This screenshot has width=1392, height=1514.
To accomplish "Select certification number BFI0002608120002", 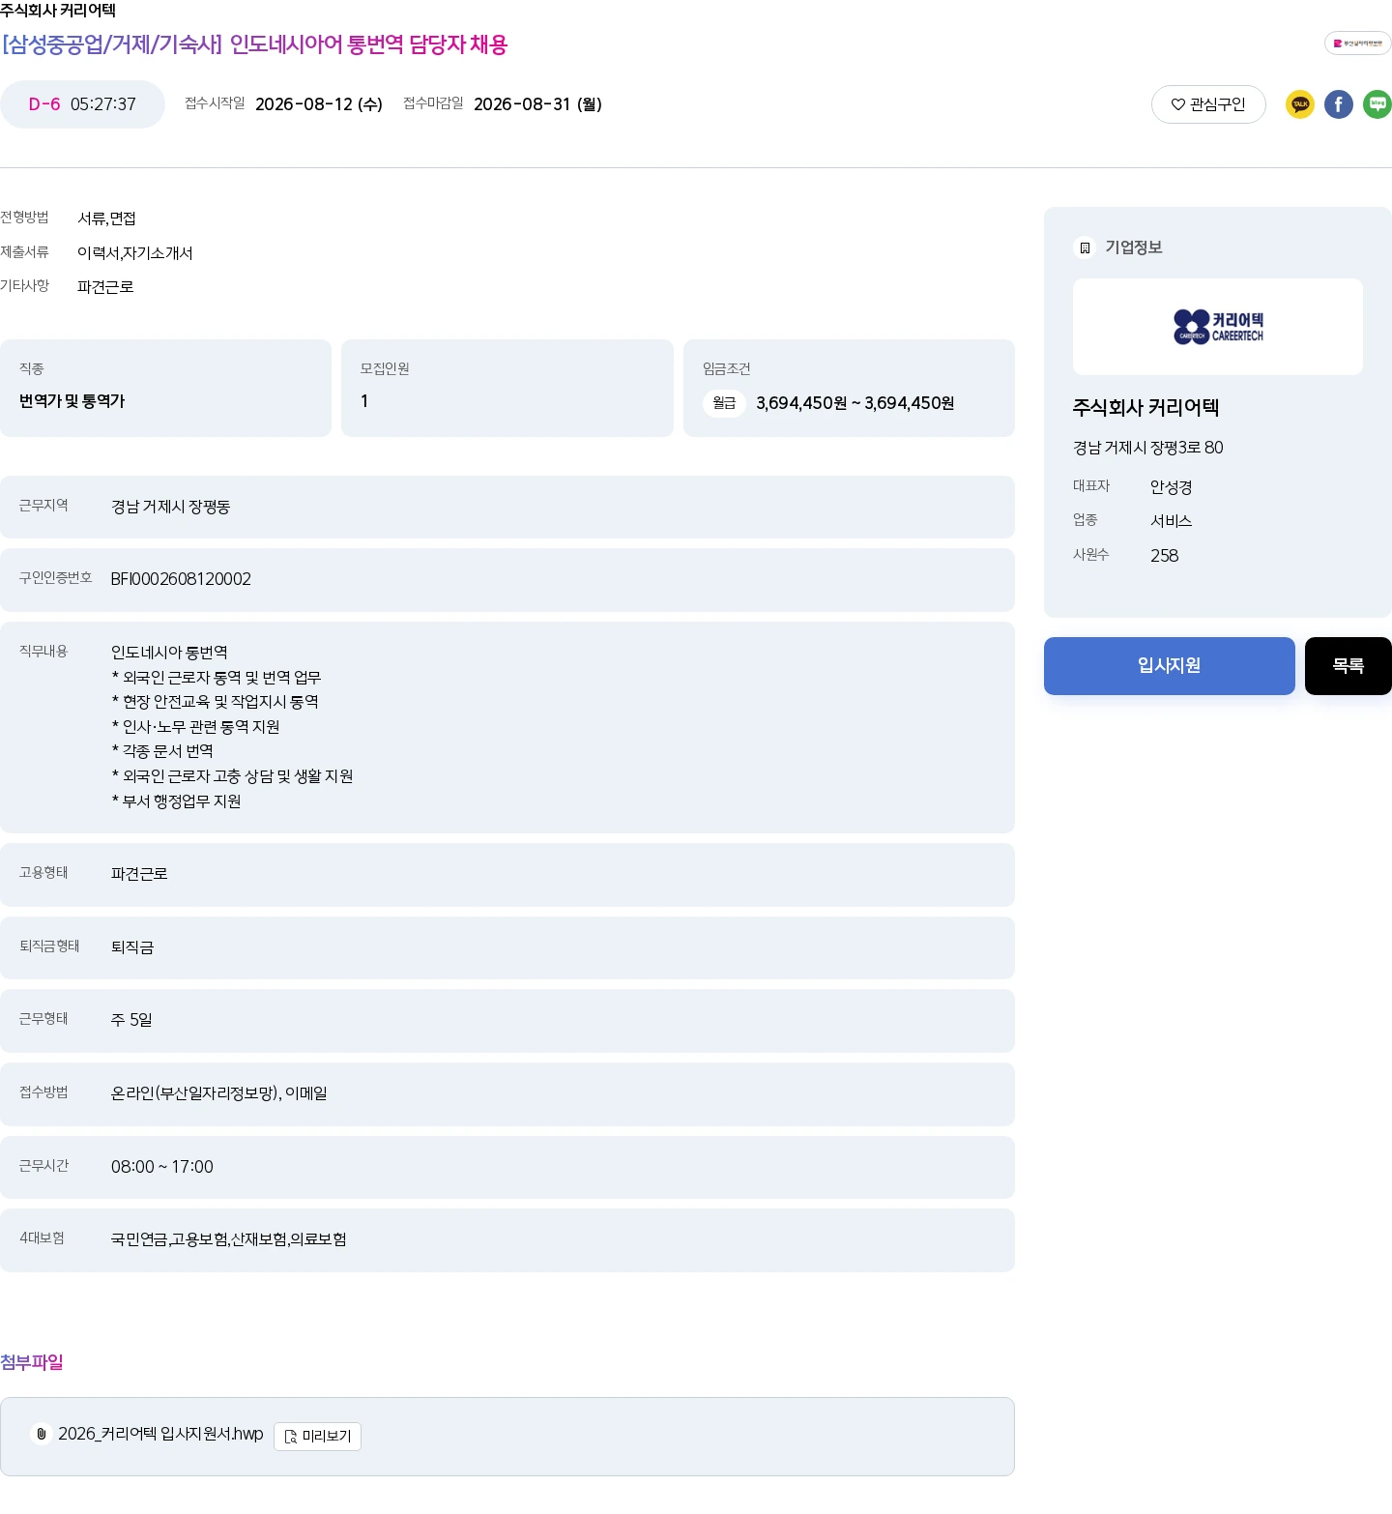I will pyautogui.click(x=181, y=579).
